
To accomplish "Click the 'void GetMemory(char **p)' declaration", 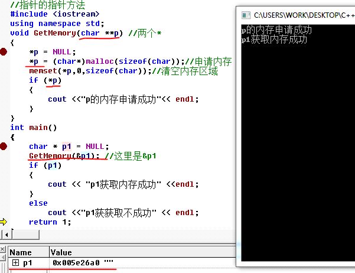I will pos(66,33).
